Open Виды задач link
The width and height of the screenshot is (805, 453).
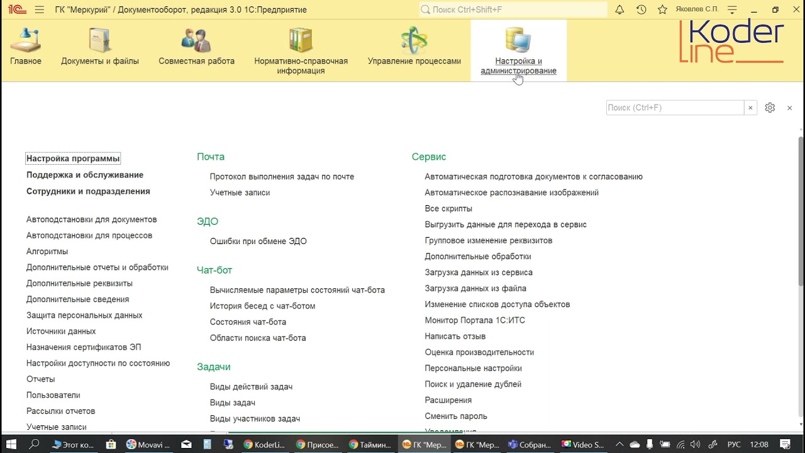[x=233, y=403]
